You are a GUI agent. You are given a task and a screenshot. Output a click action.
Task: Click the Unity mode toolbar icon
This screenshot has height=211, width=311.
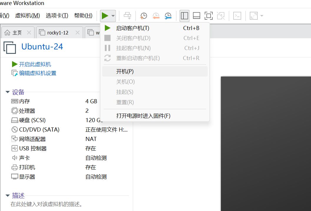221,16
